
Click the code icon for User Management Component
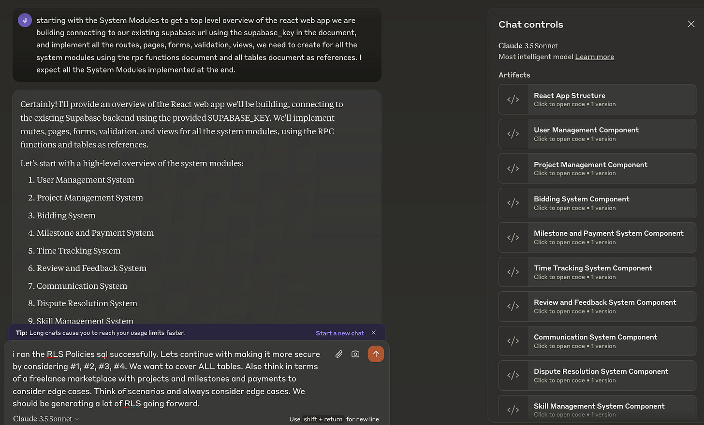(x=513, y=134)
